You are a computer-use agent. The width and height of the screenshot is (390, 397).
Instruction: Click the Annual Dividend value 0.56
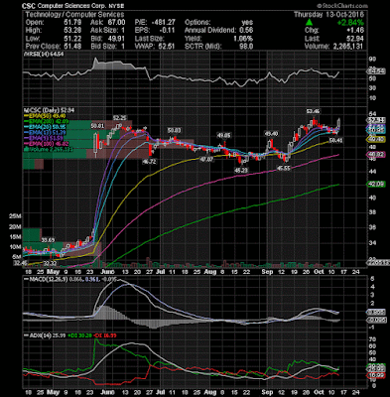tap(246, 31)
